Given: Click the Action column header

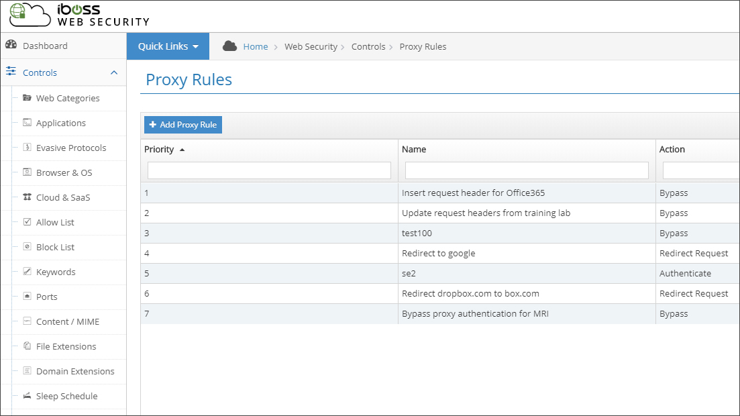Looking at the screenshot, I should tap(672, 149).
